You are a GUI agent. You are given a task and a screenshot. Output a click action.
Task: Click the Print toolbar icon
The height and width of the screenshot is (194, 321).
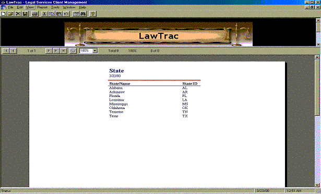35,14
